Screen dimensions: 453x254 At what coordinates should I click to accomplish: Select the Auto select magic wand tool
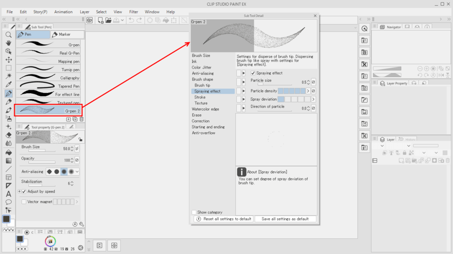[8, 76]
